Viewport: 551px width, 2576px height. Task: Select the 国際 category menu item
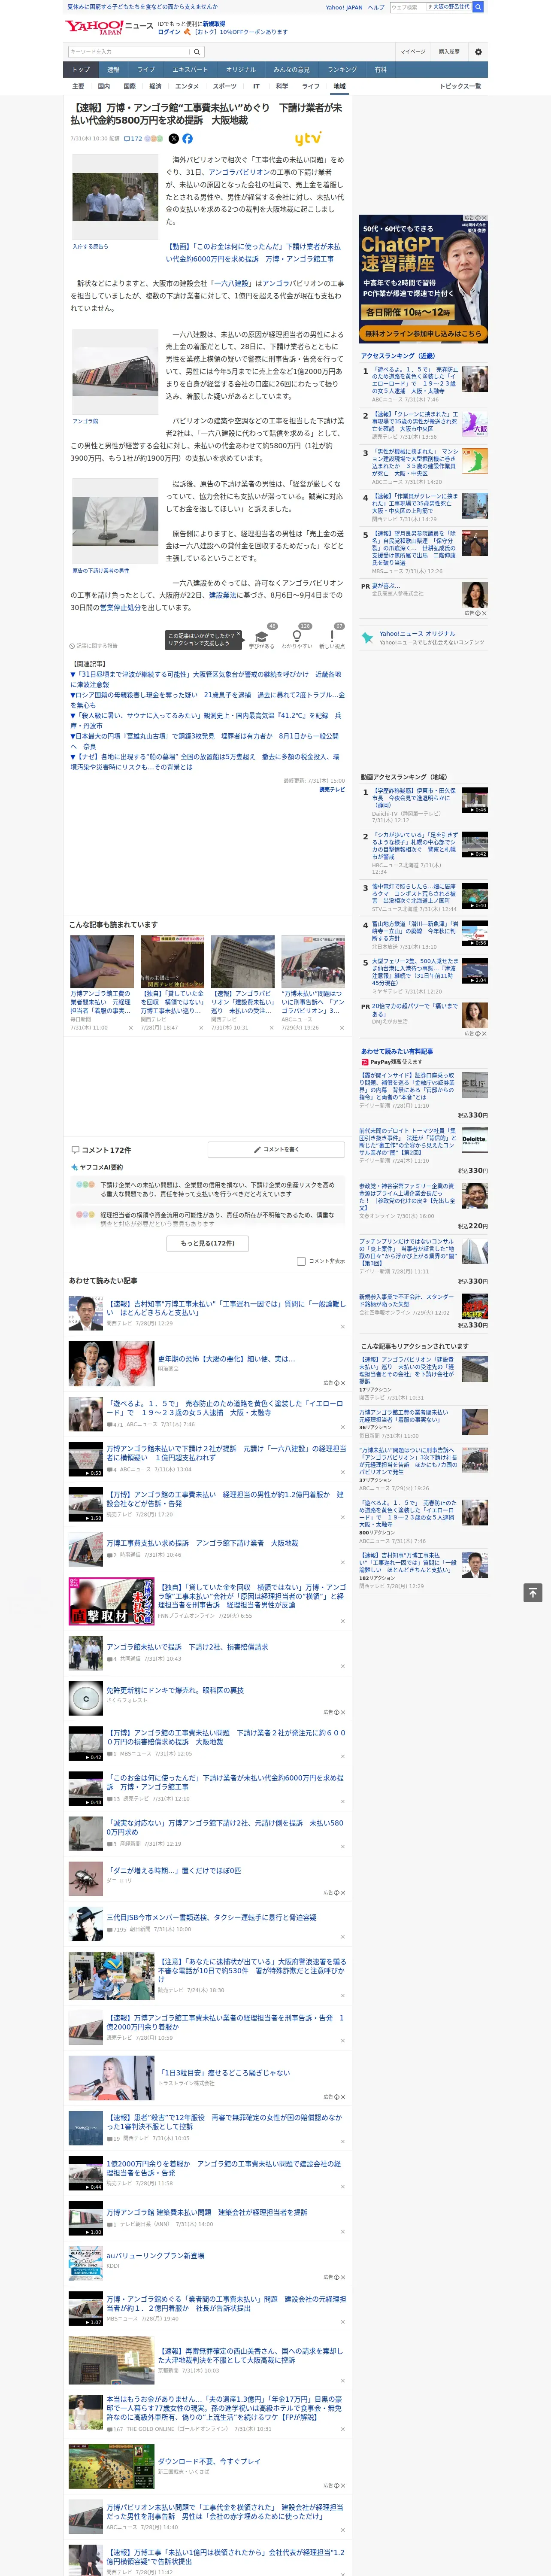(x=129, y=86)
